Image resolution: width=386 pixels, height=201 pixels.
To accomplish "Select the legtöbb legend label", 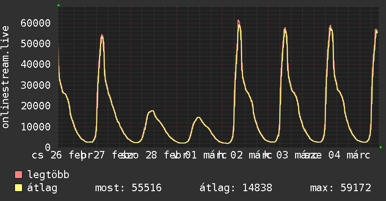I will coord(48,175).
